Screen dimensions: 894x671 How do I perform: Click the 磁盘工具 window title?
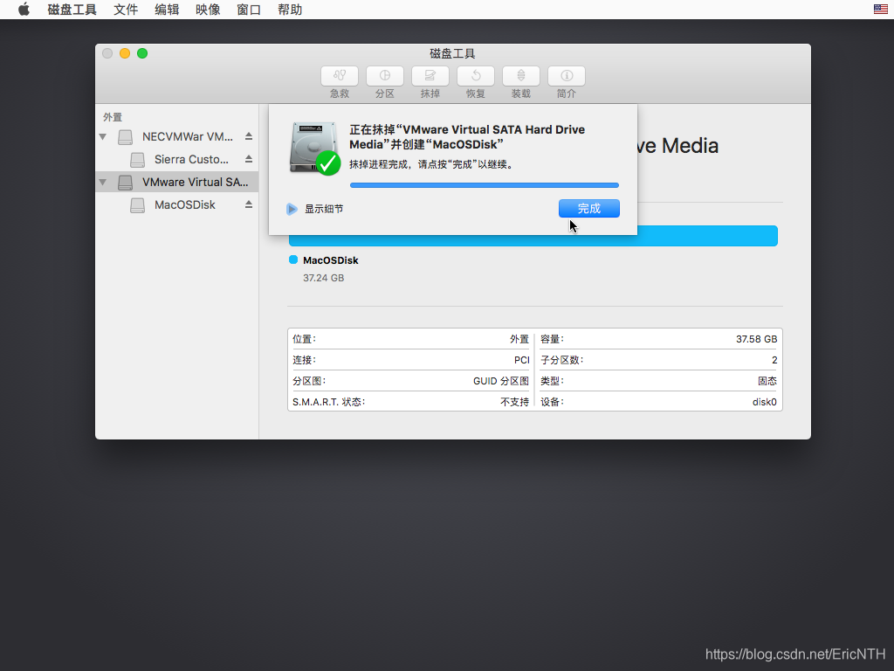coord(453,53)
